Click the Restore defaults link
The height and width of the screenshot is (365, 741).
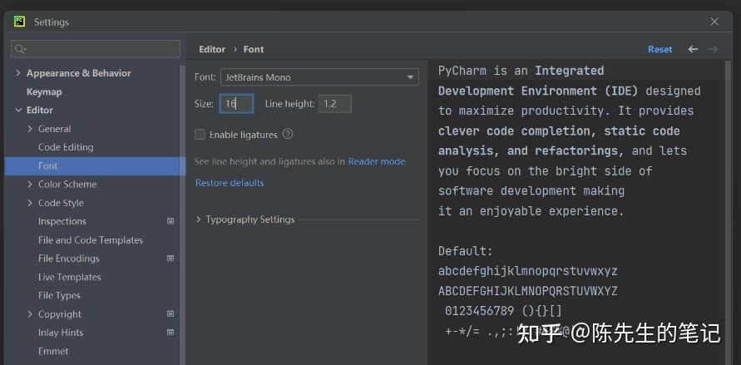pos(230,183)
